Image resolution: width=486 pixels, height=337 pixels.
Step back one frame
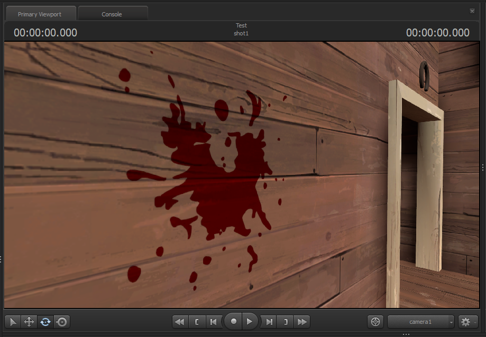coord(213,322)
